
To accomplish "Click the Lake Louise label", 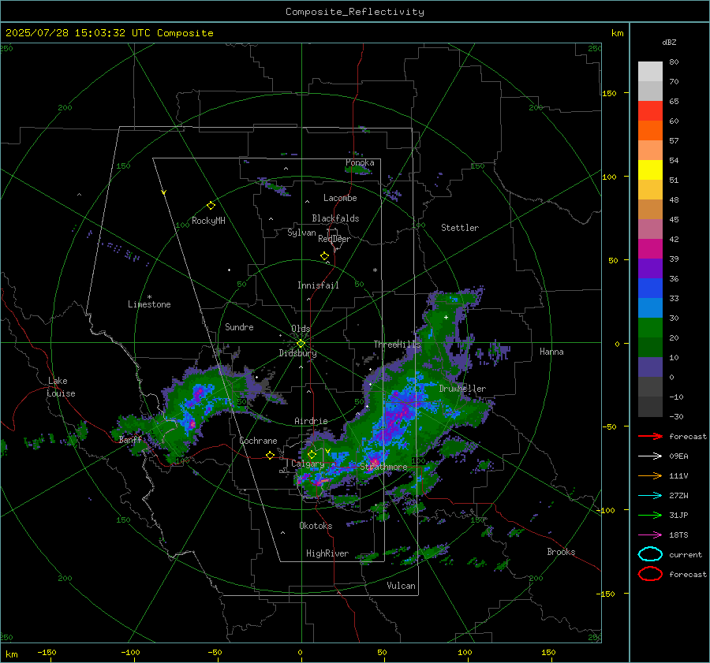I will pos(62,387).
